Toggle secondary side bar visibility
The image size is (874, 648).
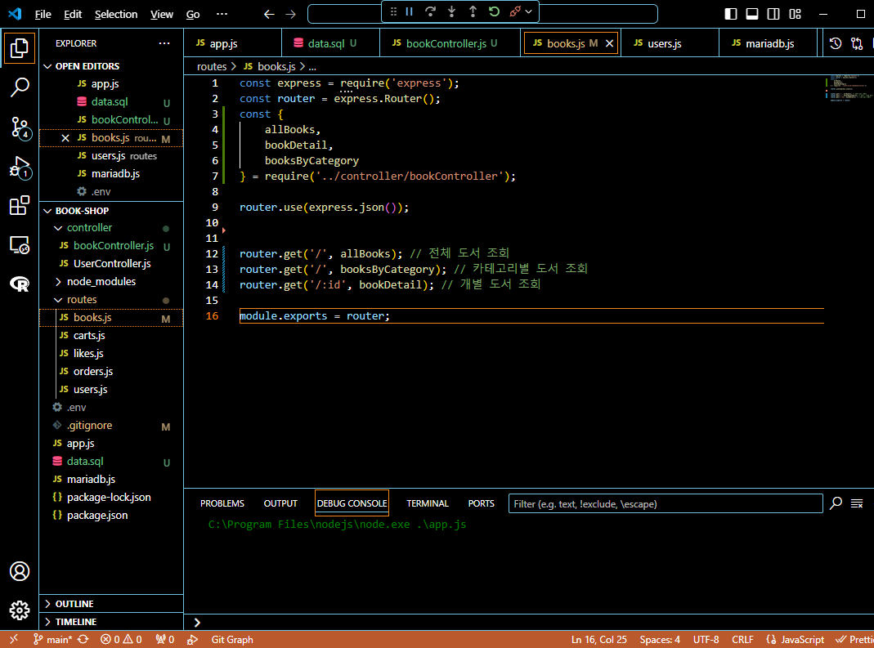click(773, 14)
